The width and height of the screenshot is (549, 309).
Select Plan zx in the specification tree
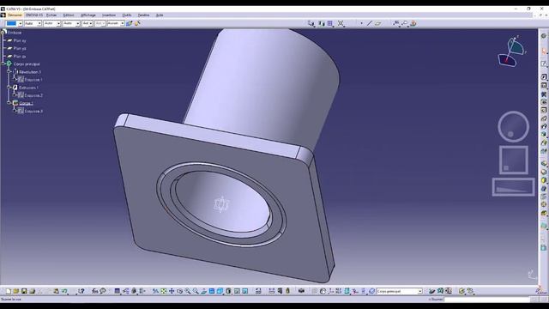[20, 56]
